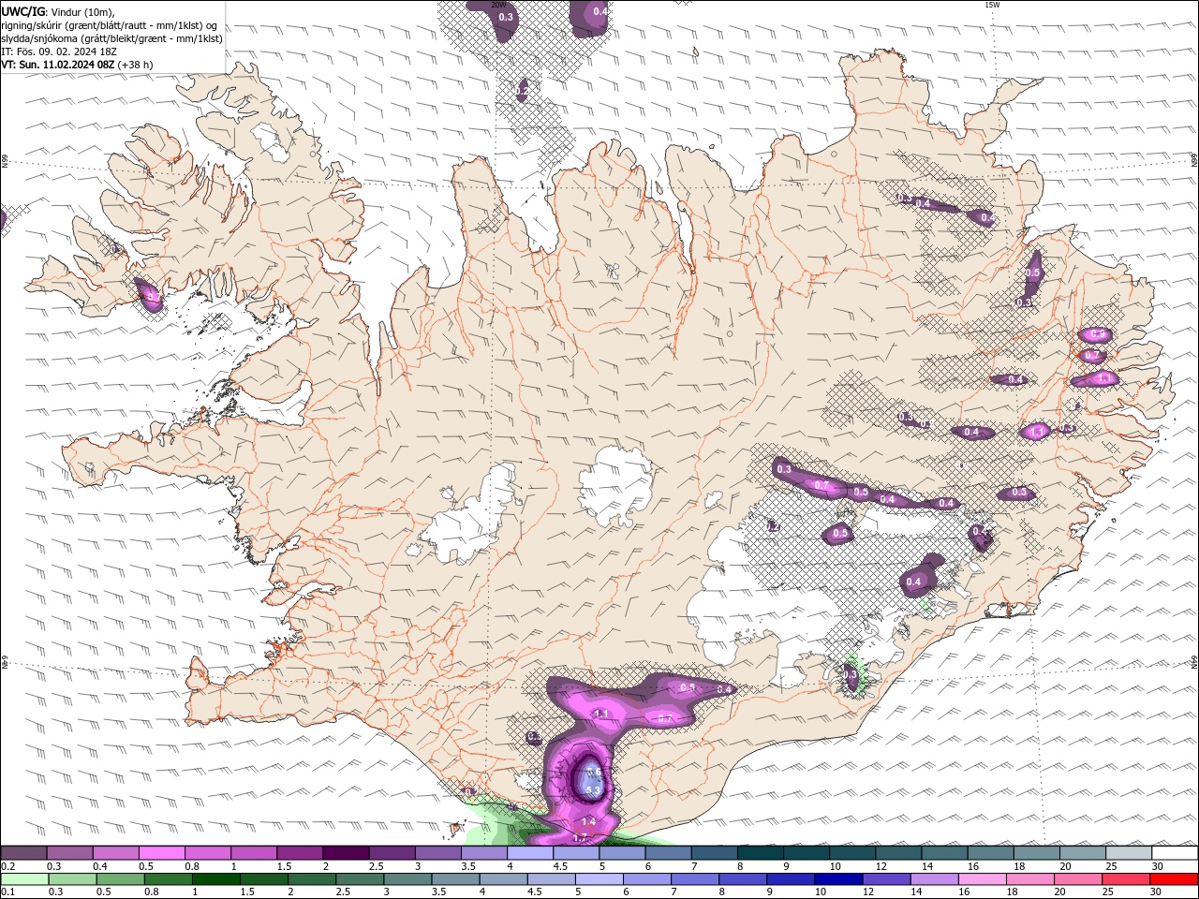
Task: Click the white 30 swatch in top scale
Action: click(x=1175, y=853)
